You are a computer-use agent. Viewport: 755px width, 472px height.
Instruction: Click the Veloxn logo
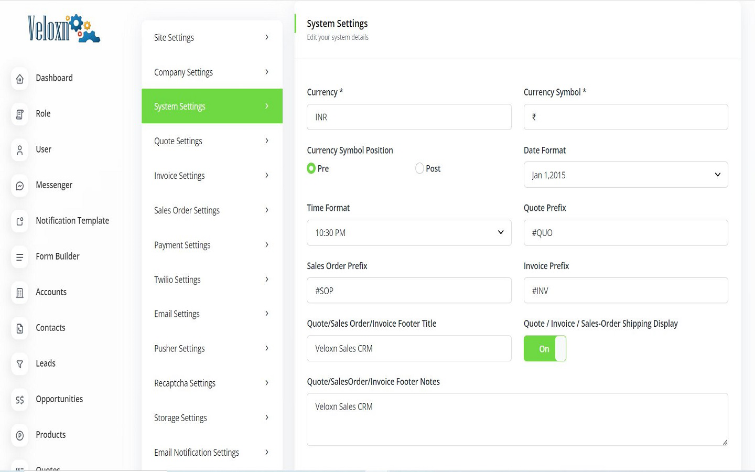(x=63, y=28)
